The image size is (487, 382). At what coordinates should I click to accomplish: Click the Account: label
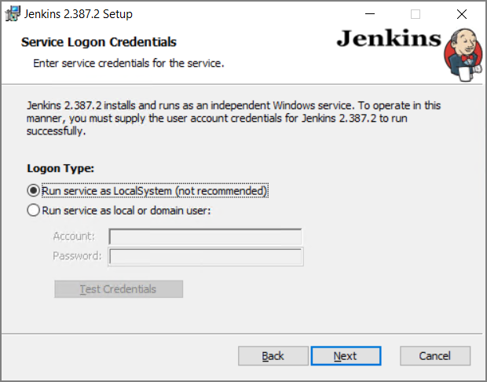(74, 237)
